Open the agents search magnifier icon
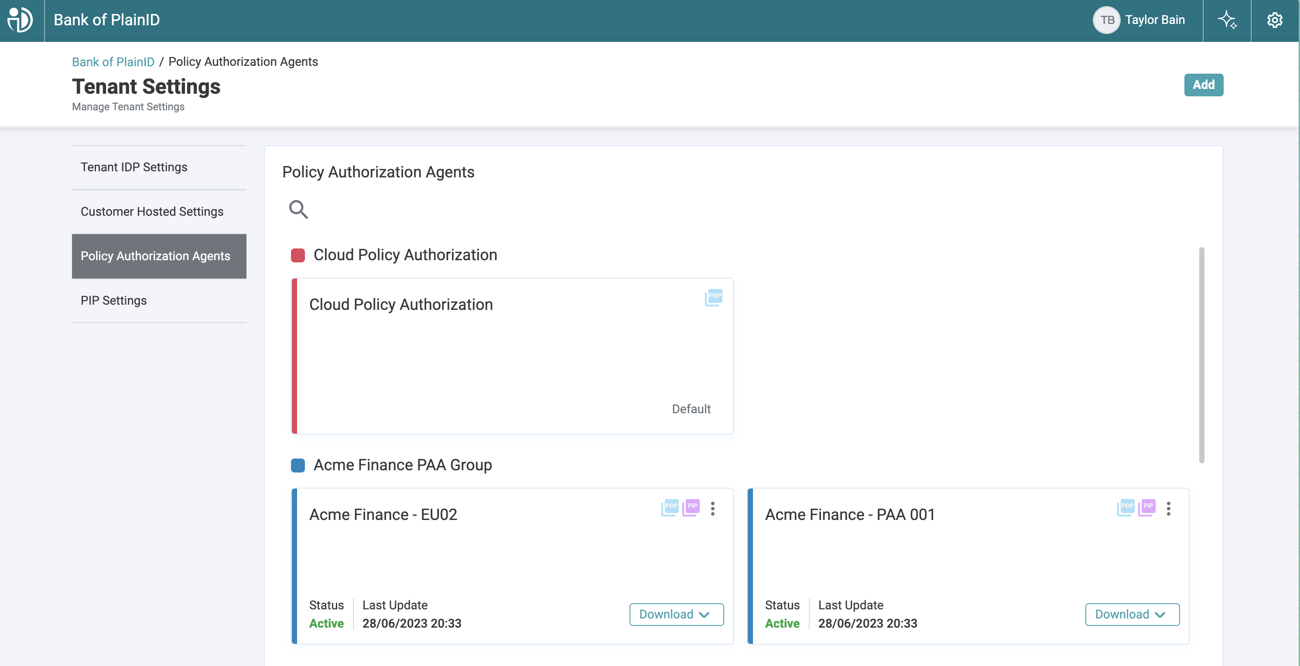Image resolution: width=1300 pixels, height=666 pixels. [x=298, y=209]
